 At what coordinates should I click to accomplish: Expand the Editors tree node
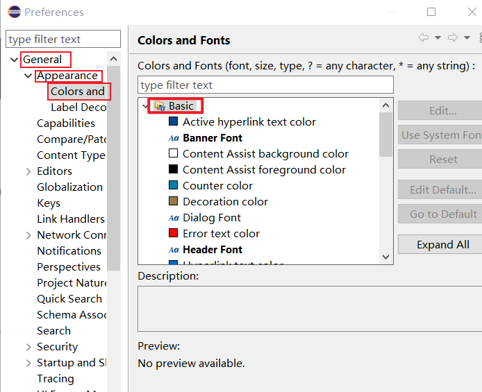click(28, 171)
